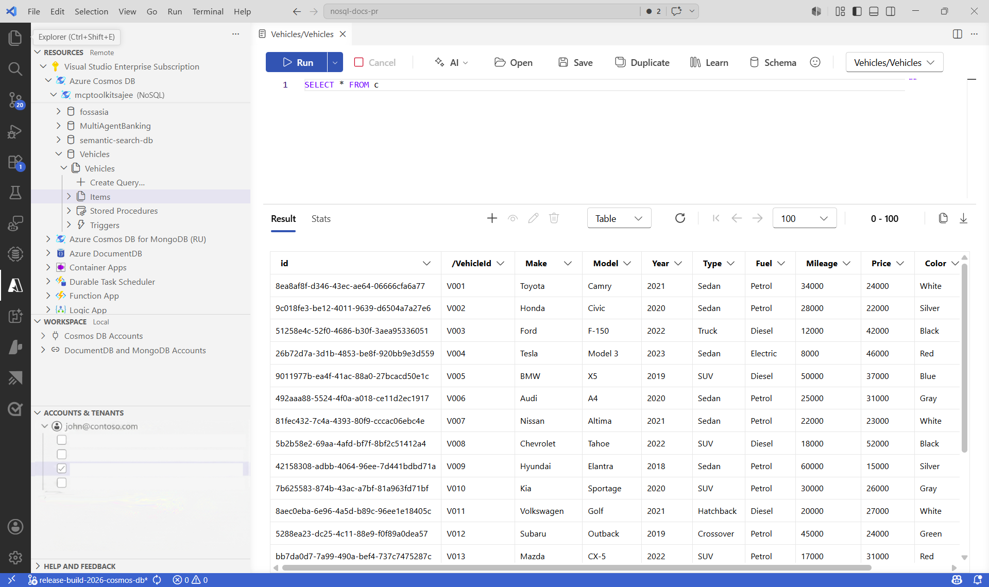The width and height of the screenshot is (989, 587).
Task: Click the Open query button
Action: pyautogui.click(x=513, y=62)
